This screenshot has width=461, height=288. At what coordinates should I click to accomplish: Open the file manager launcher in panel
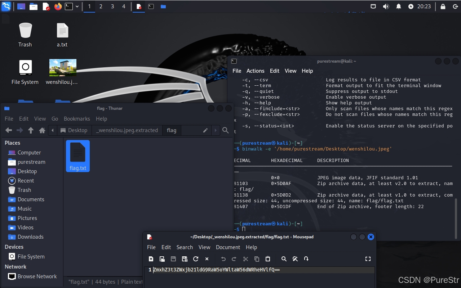click(34, 6)
